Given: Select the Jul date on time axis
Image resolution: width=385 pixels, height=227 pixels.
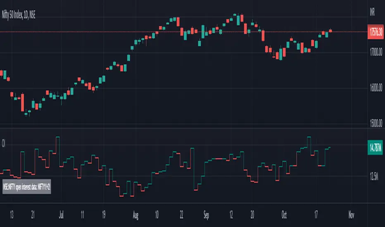Looking at the screenshot, I should point(61,215).
